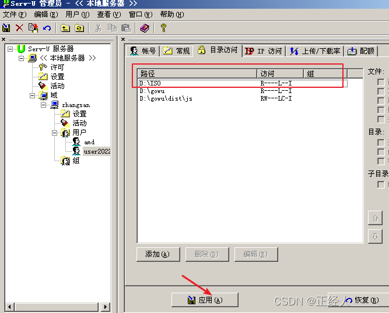Click the tree pane scroll-right arrow
The height and width of the screenshot is (313, 389).
(x=106, y=307)
